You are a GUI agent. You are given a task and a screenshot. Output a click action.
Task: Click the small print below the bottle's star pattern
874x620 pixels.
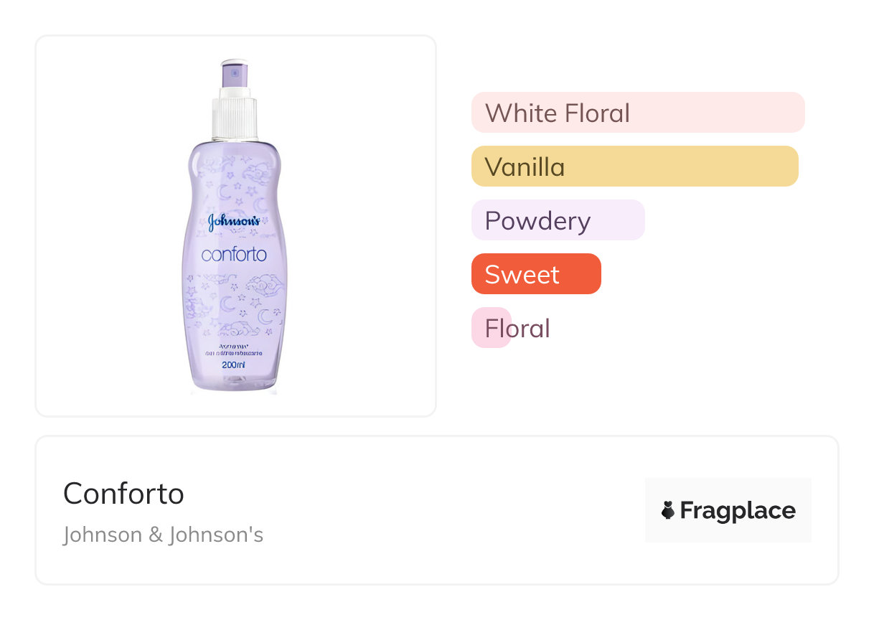coord(233,351)
